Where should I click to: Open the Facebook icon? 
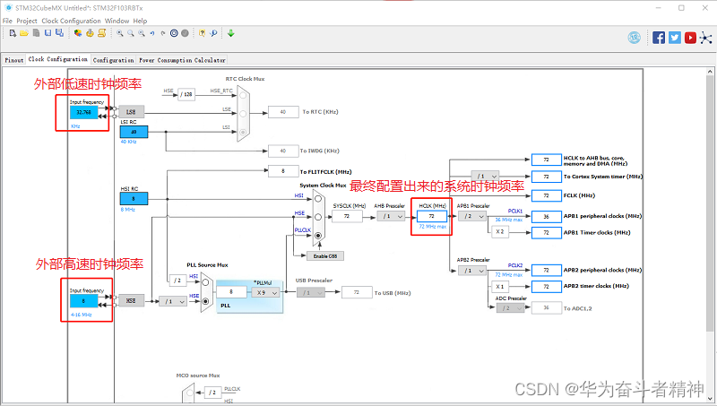click(x=659, y=38)
